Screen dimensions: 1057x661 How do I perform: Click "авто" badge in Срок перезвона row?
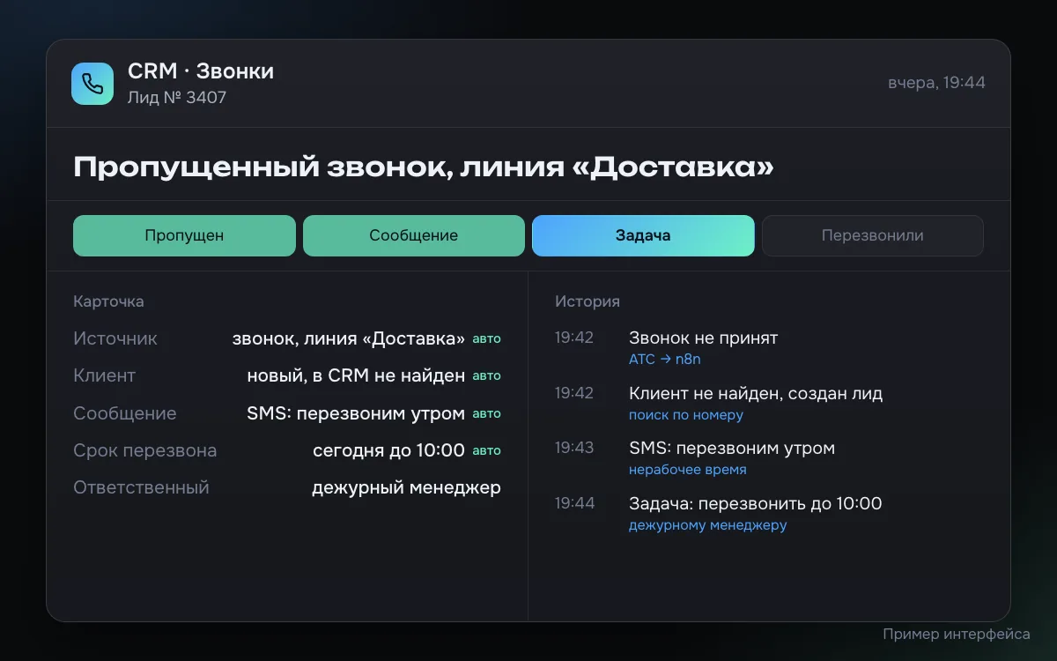click(487, 450)
